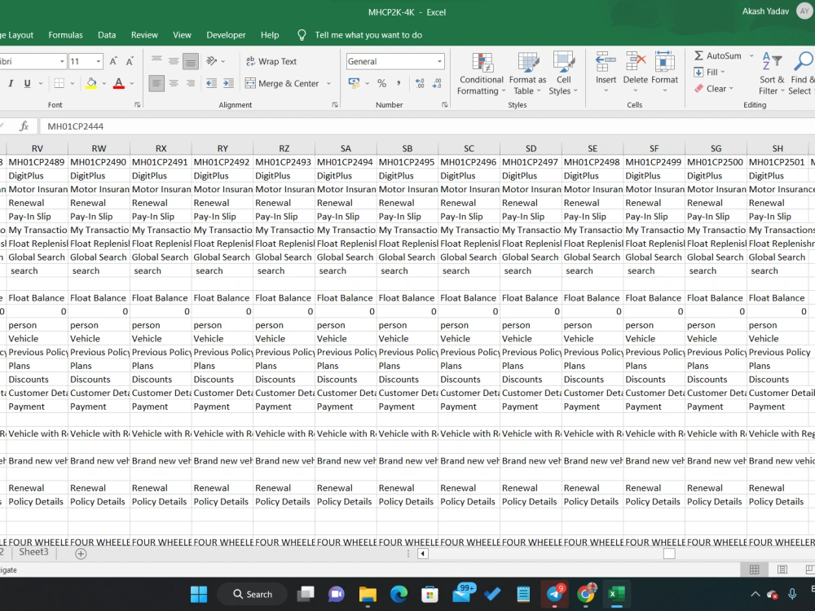Open the Review ribbon tab
This screenshot has height=611, width=815.
(144, 35)
